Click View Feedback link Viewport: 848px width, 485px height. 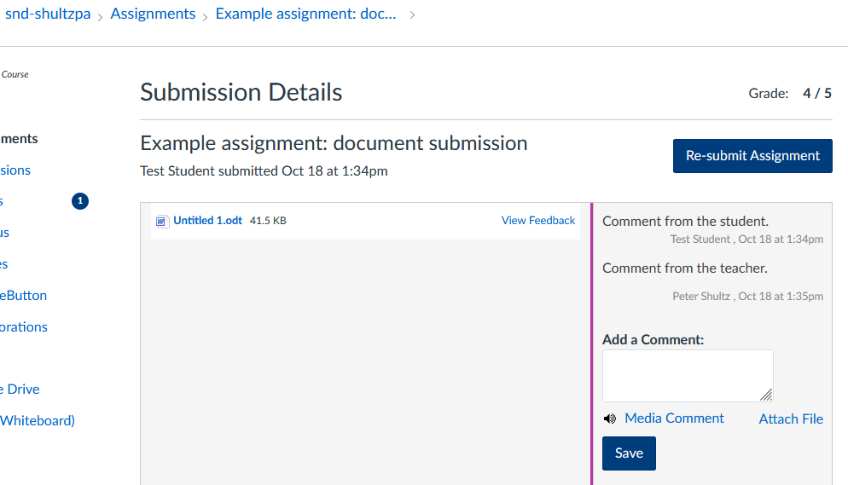click(x=538, y=221)
